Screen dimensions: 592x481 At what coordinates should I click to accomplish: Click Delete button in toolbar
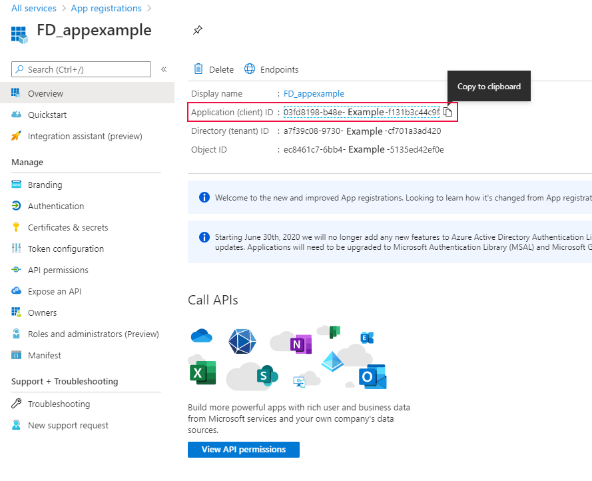pyautogui.click(x=214, y=69)
